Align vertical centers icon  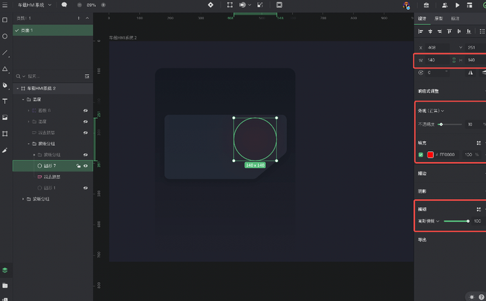[459, 31]
